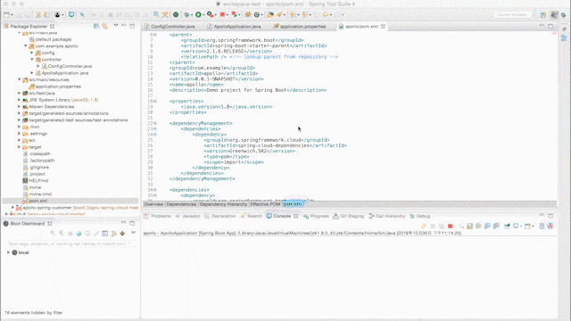This screenshot has width=571, height=321.
Task: Toggle fold marker at line 34 dependencies
Action: pyautogui.click(x=155, y=190)
